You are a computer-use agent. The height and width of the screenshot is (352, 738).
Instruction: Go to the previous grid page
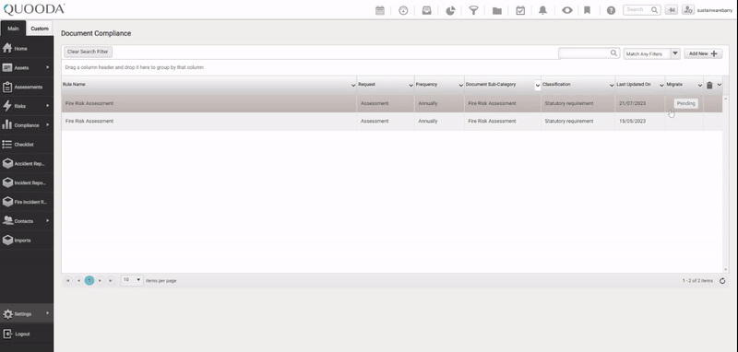coord(78,280)
